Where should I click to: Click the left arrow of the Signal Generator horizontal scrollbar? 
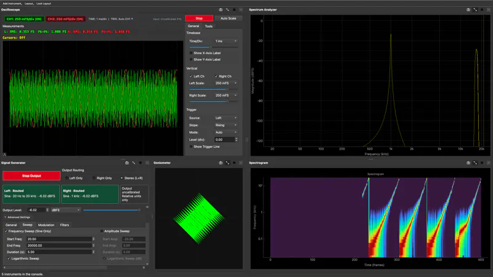pyautogui.click(x=4, y=268)
